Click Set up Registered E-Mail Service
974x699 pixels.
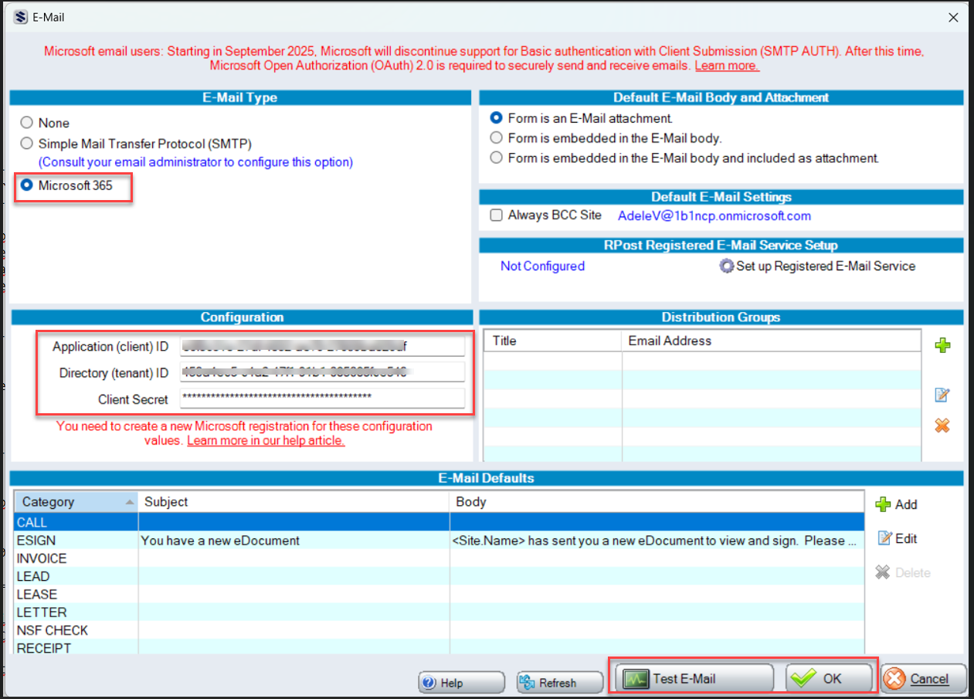tap(817, 266)
